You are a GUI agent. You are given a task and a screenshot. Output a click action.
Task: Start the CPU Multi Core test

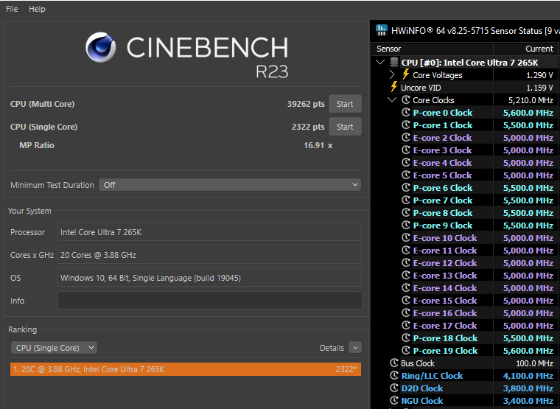coord(345,104)
